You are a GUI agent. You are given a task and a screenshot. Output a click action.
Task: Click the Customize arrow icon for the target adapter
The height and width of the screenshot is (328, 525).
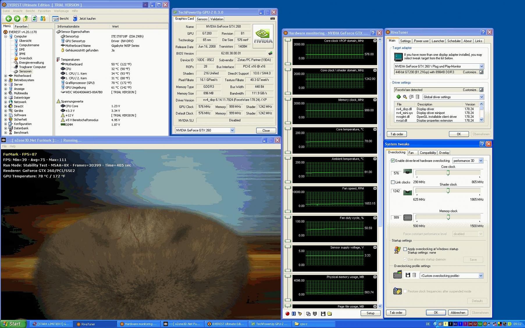tap(481, 72)
